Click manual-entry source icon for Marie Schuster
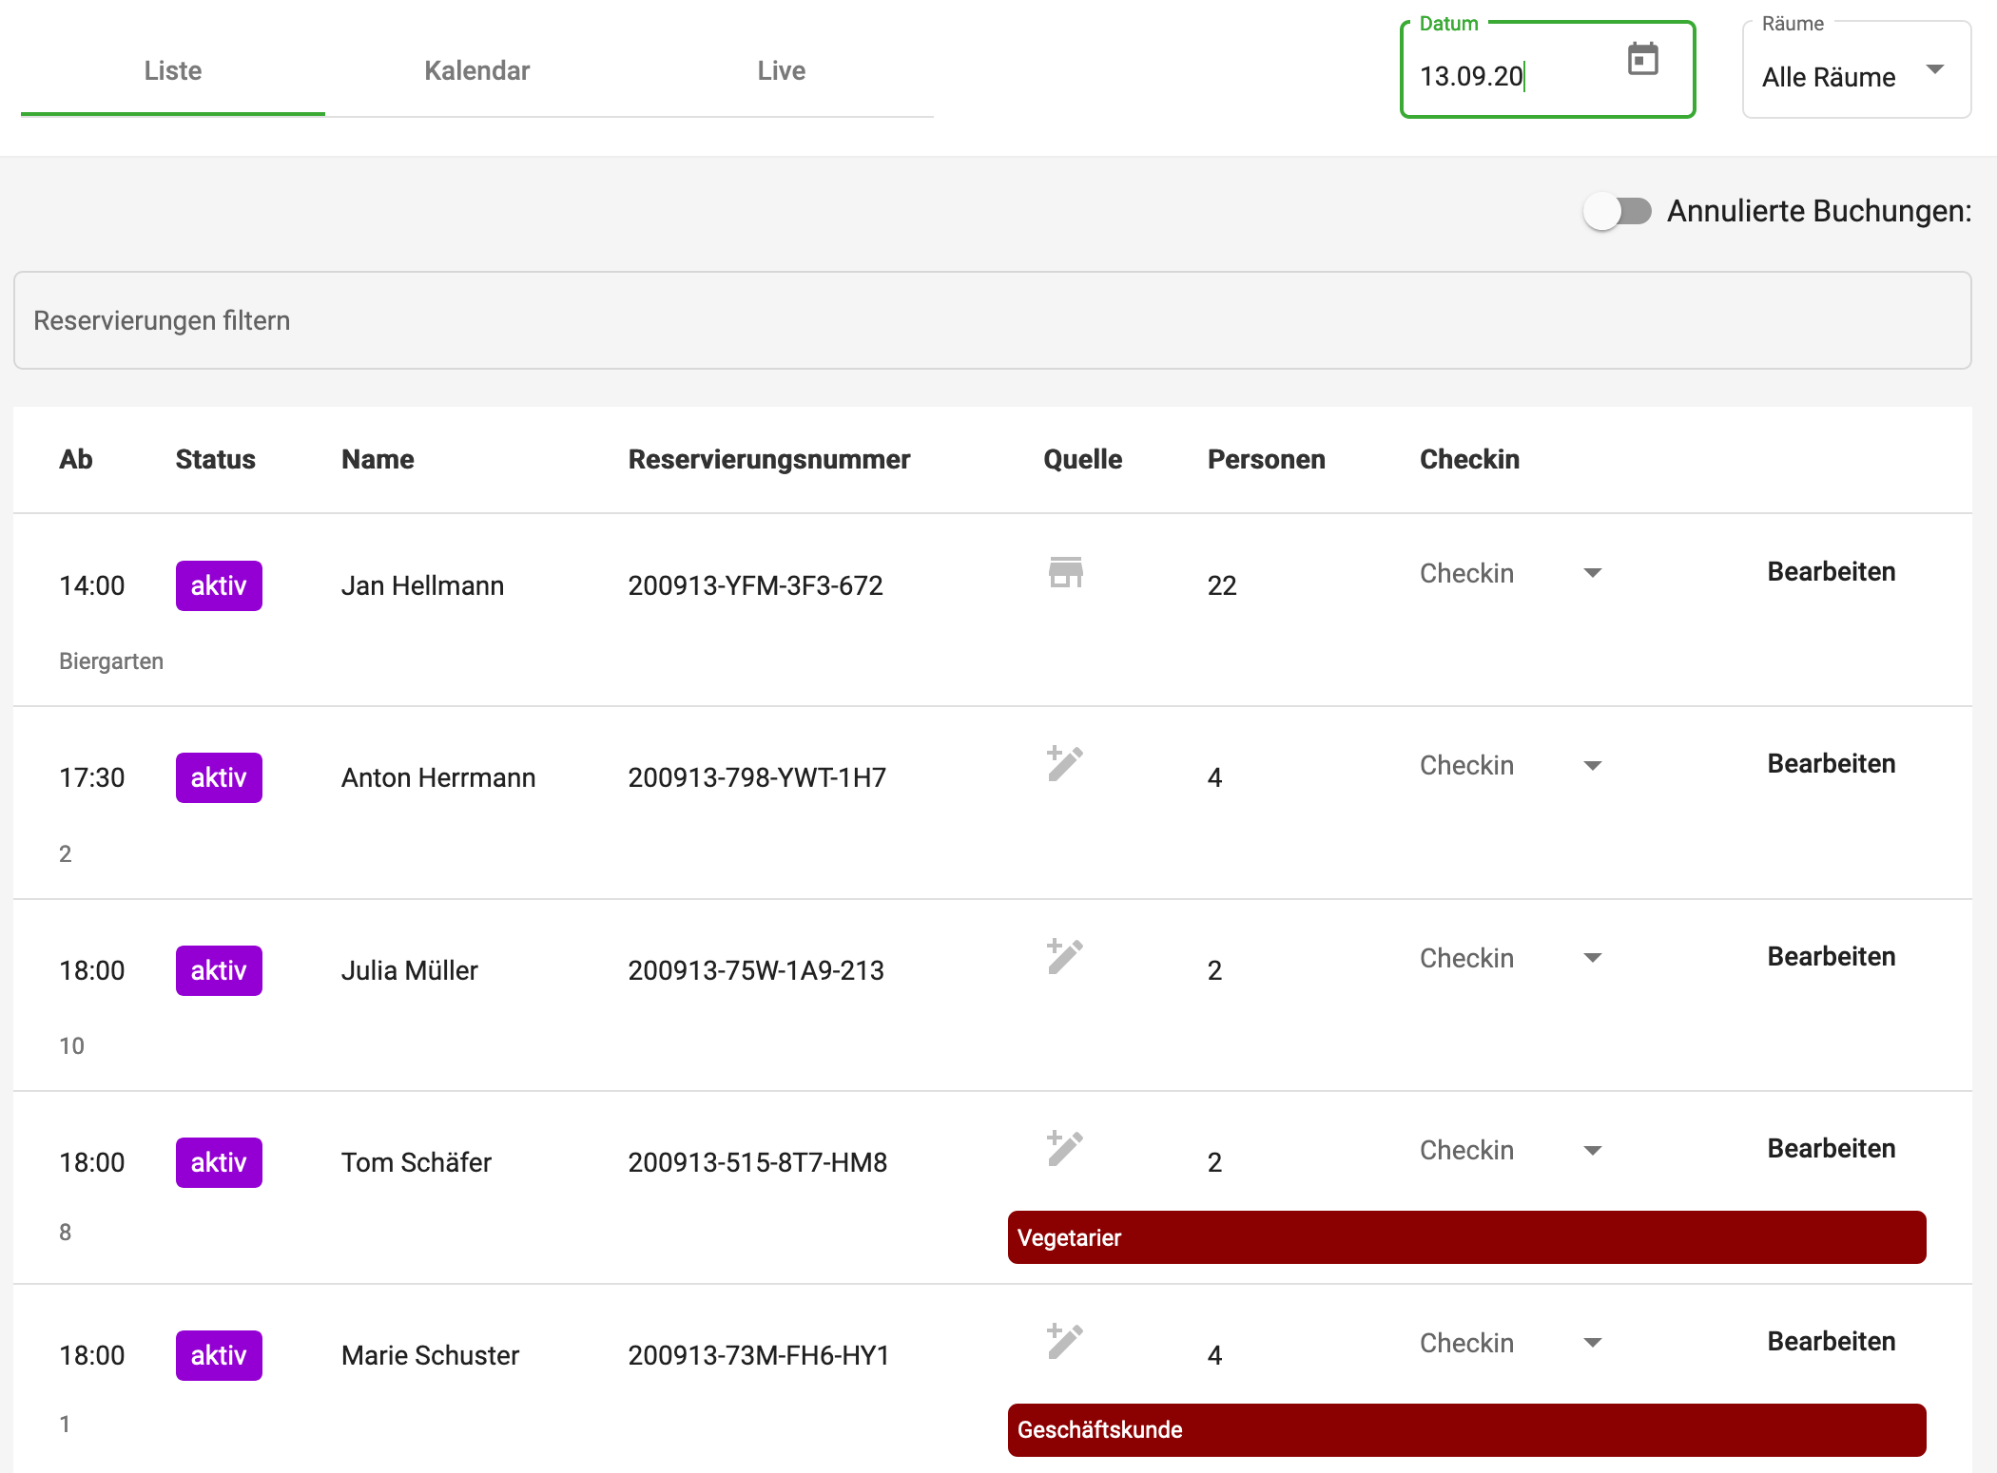Image resolution: width=1997 pixels, height=1473 pixels. pos(1065,1342)
